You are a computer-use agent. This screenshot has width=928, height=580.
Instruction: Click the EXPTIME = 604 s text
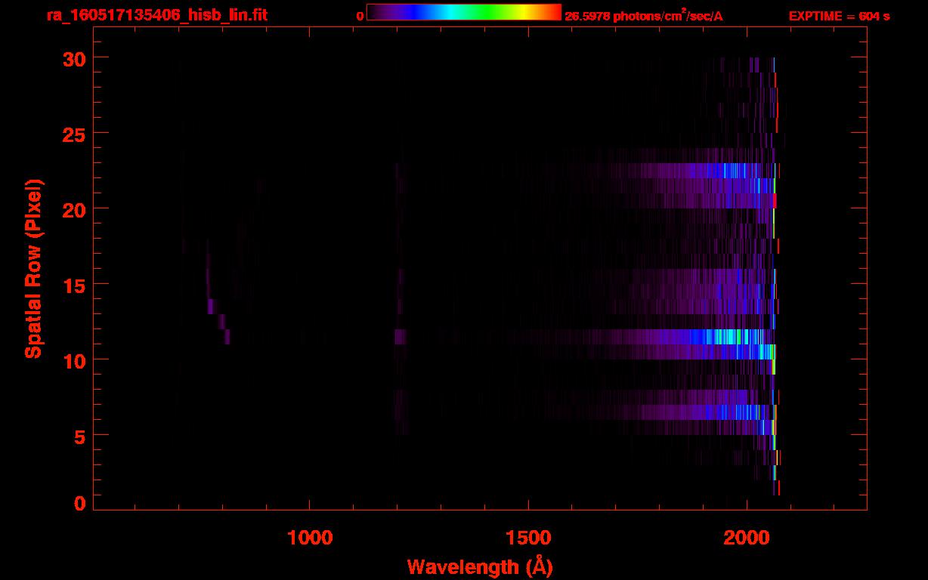coord(839,16)
